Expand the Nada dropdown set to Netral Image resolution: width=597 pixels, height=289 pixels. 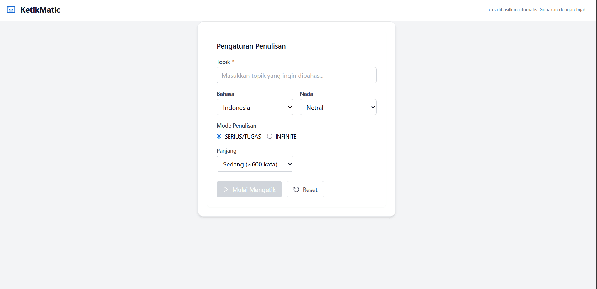(x=338, y=107)
